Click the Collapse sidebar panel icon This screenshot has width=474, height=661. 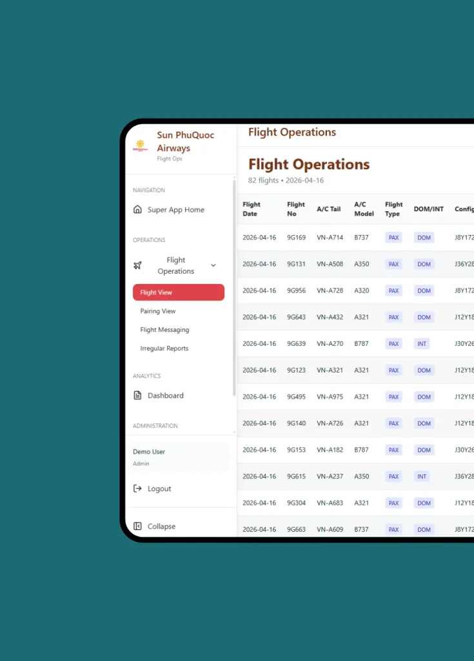tap(137, 526)
